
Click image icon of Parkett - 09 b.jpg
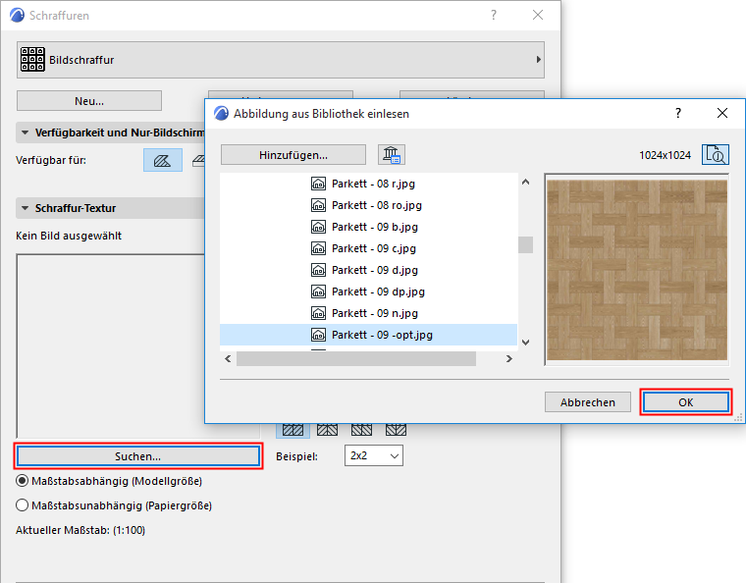(318, 227)
